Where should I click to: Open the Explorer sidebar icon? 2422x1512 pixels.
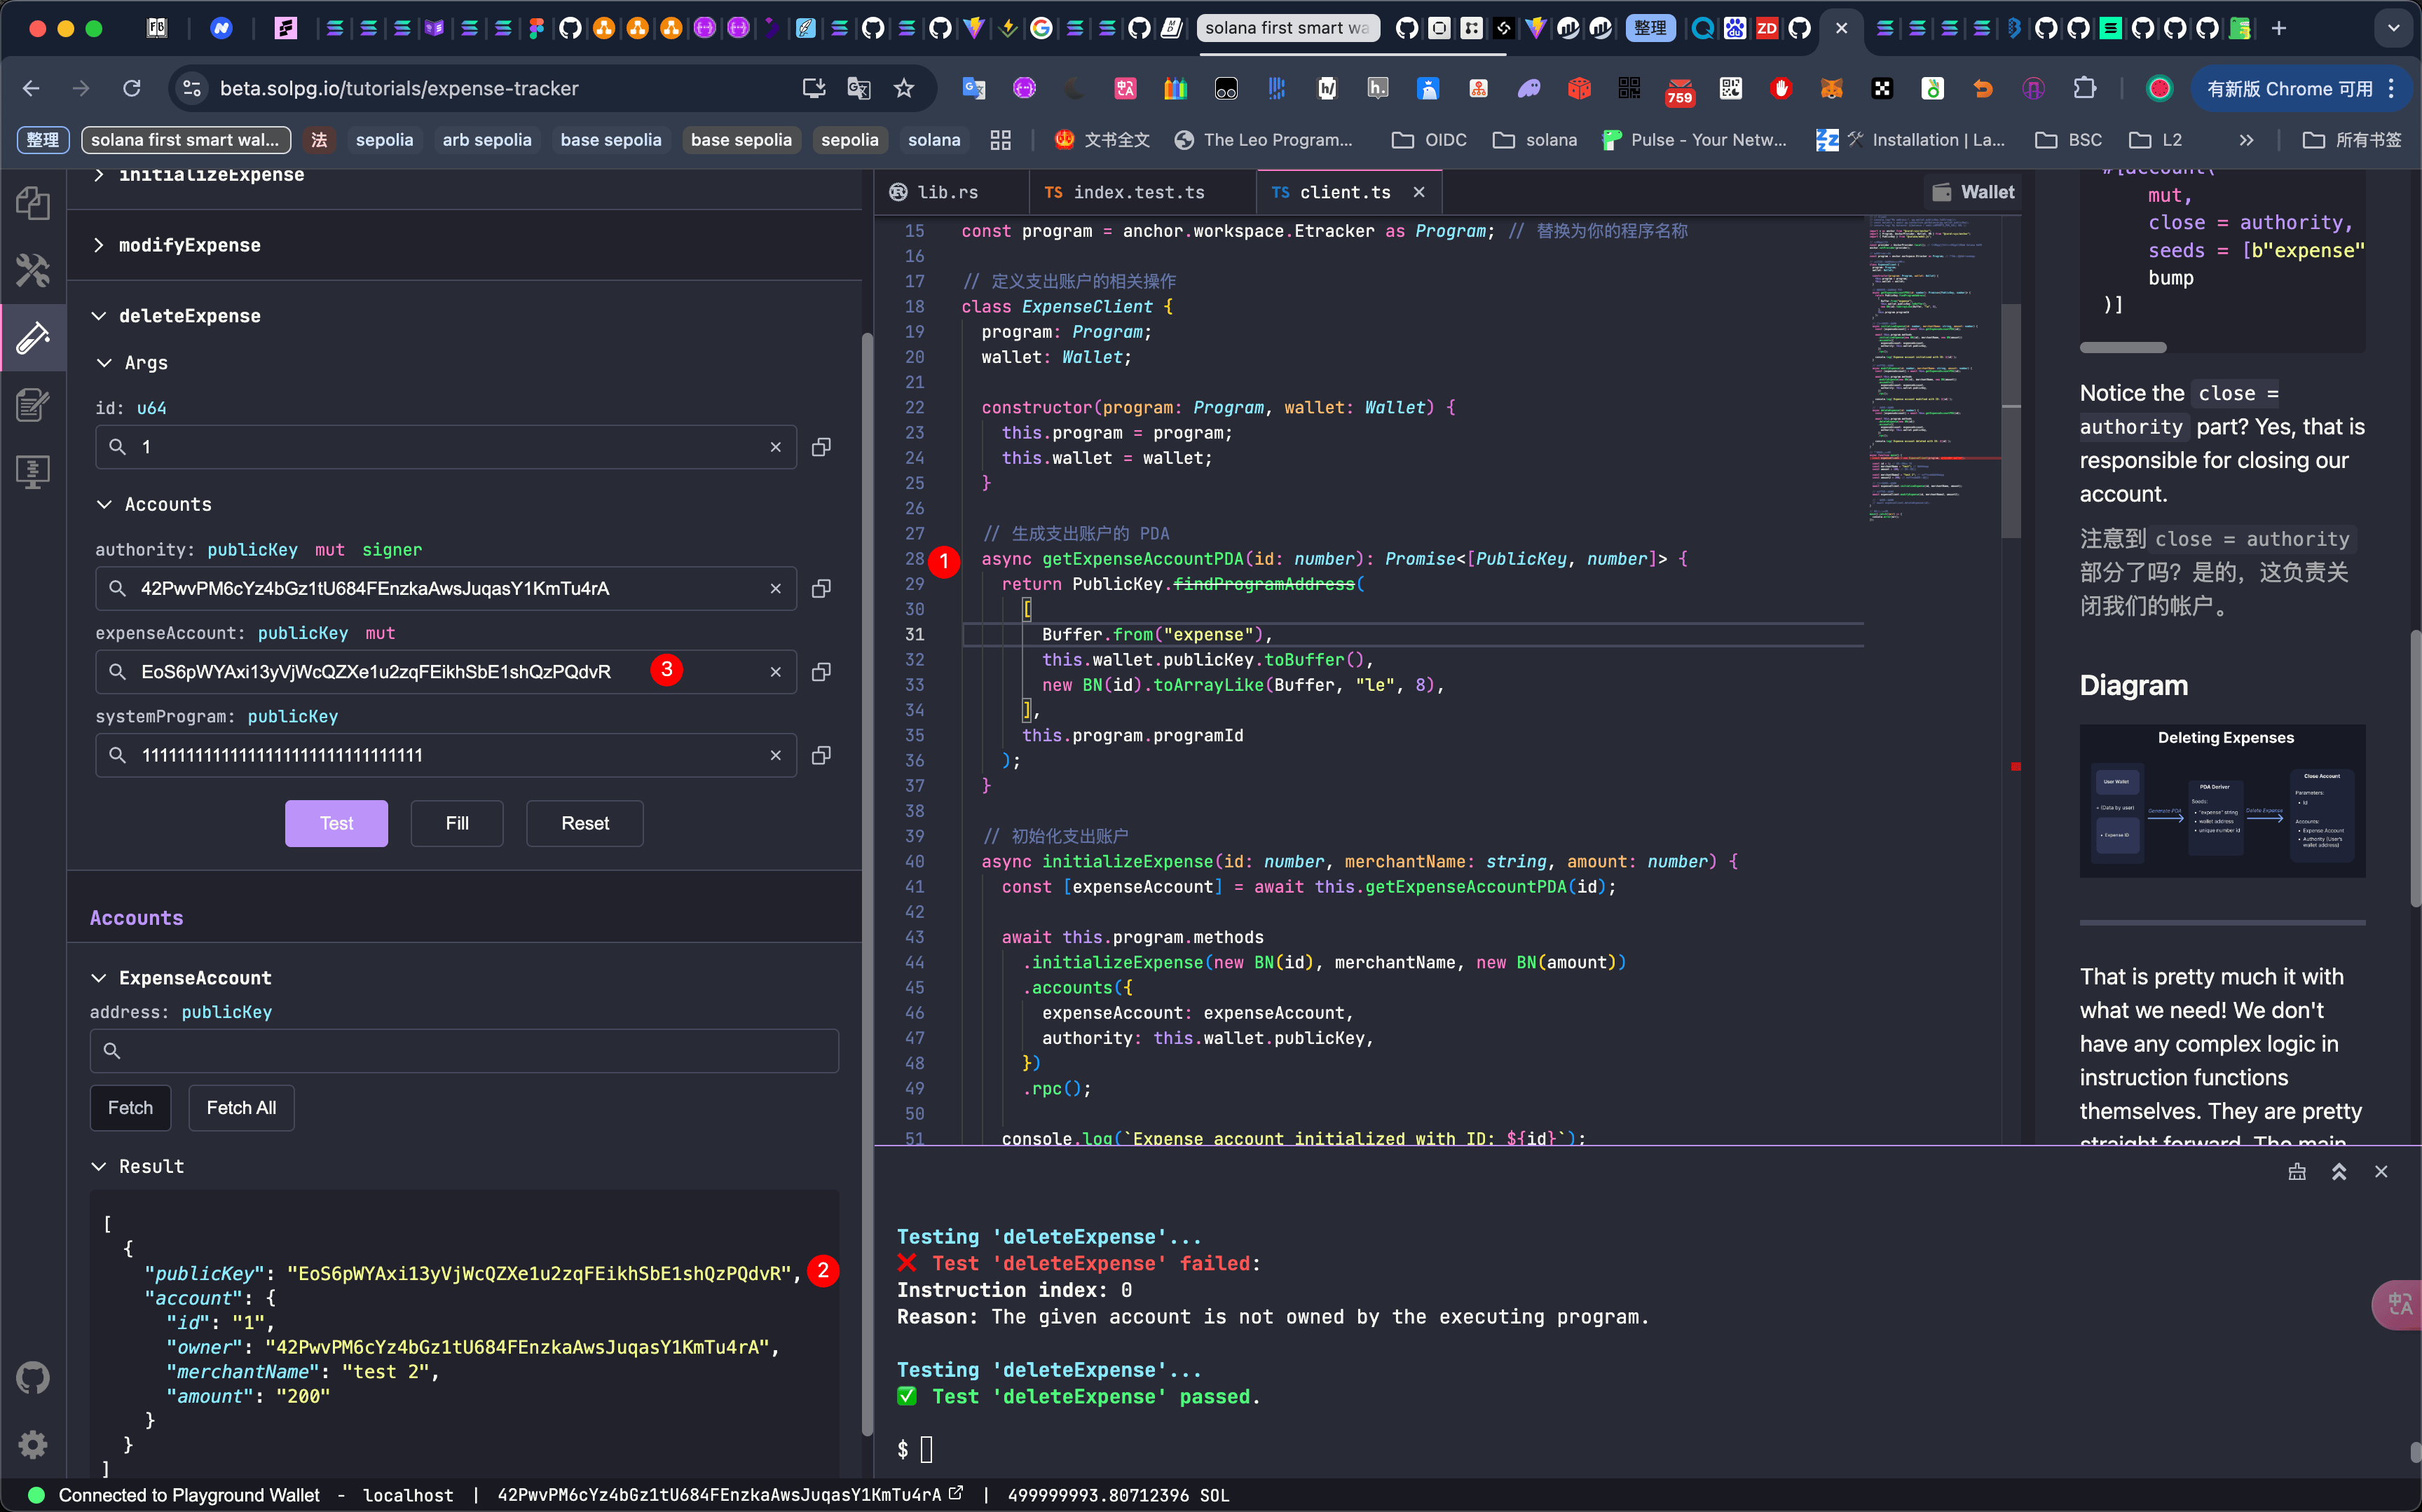[33, 203]
